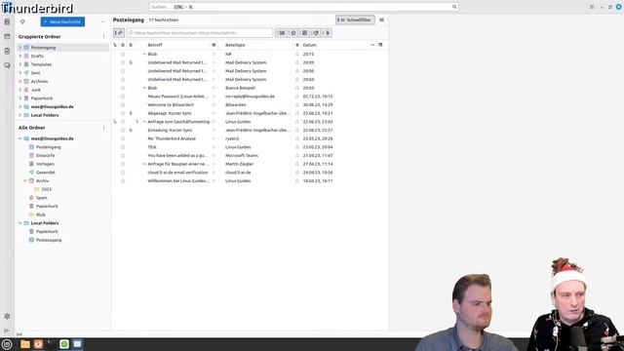This screenshot has width=624, height=351.
Task: Open Gruppierte Ordner options menu
Action: tap(104, 37)
